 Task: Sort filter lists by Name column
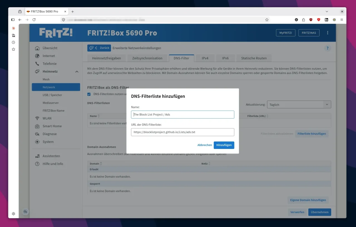tap(95, 116)
